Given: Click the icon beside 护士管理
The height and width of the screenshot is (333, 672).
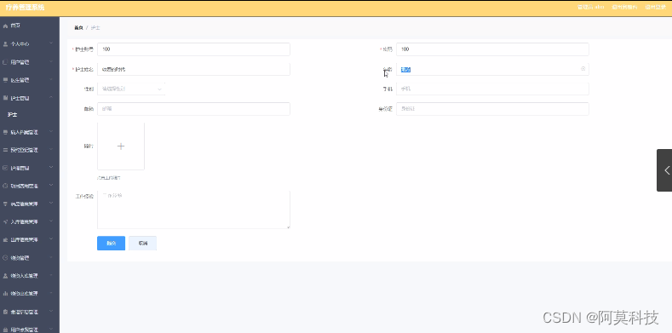Looking at the screenshot, I should pyautogui.click(x=5, y=98).
